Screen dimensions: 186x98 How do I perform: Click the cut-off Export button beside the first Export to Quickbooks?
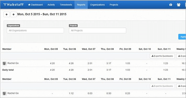click(181, 56)
